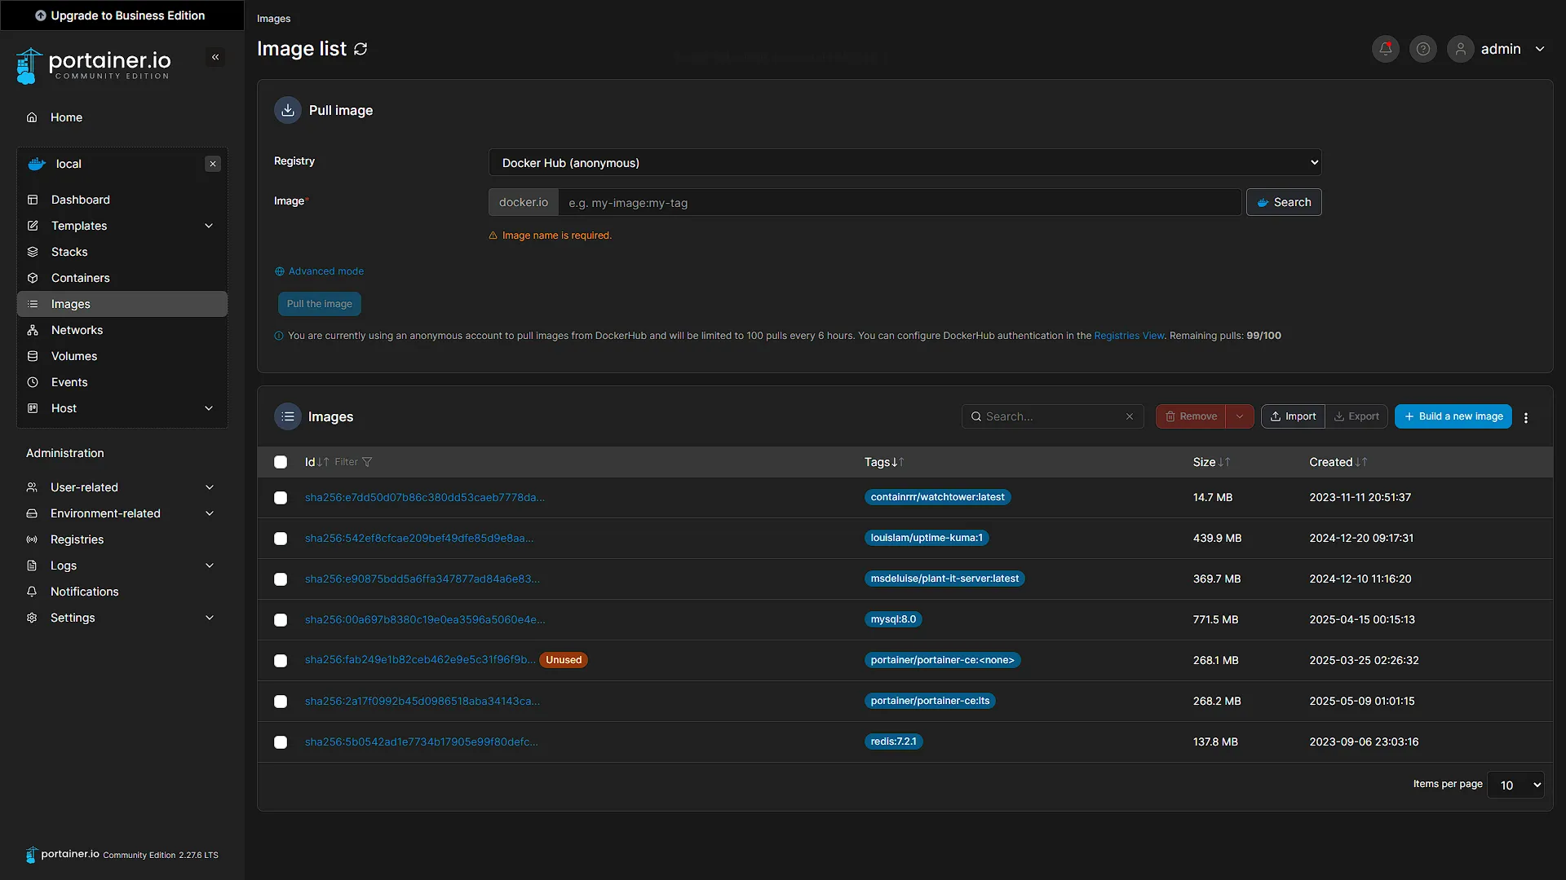The image size is (1566, 880).
Task: Click the Import button
Action: coord(1293,416)
